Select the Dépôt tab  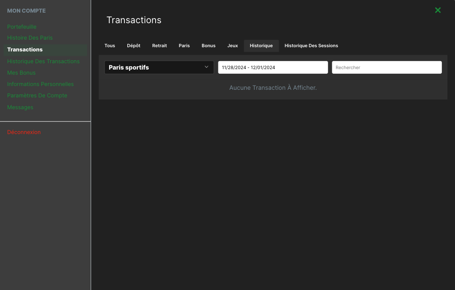[134, 46]
